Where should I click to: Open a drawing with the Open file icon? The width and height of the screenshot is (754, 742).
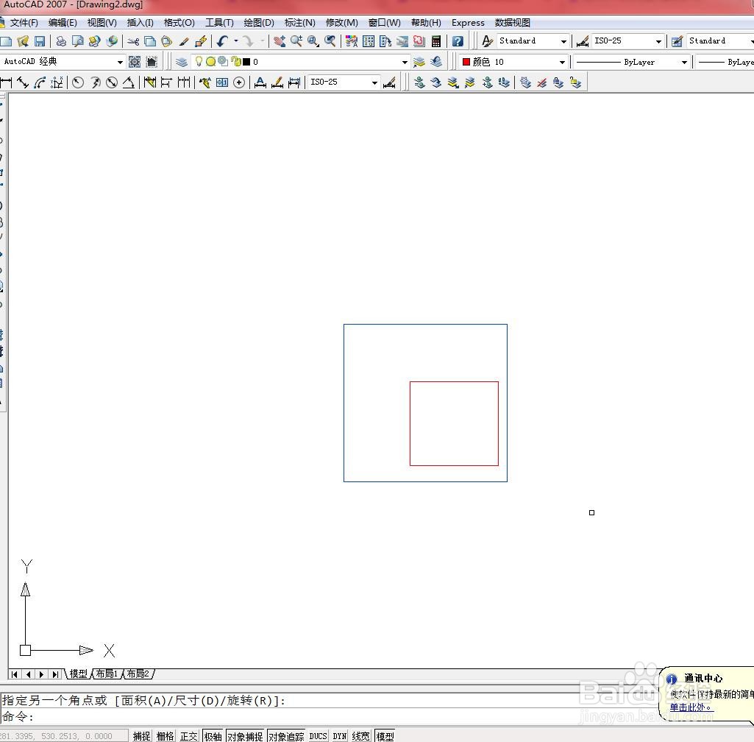tap(23, 41)
